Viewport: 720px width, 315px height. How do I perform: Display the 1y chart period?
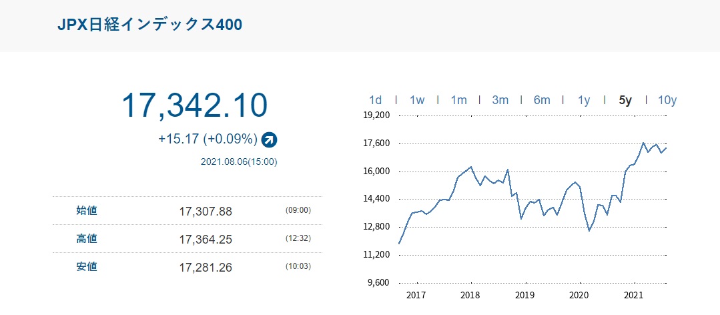tap(584, 100)
